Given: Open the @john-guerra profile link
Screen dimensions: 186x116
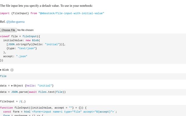Looking at the screenshot, I should (15, 22).
